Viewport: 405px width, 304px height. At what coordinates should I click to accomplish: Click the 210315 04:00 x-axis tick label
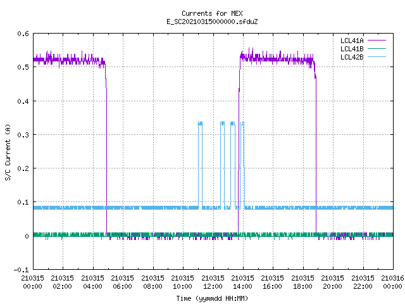click(x=92, y=282)
